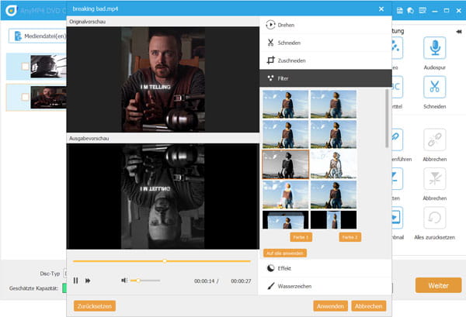The height and width of the screenshot is (317, 466).
Task: Adjust the volume slider handle
Action: click(138, 281)
